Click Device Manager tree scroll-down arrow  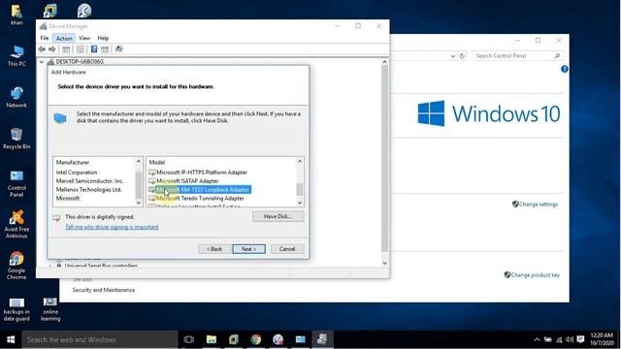[x=384, y=263]
